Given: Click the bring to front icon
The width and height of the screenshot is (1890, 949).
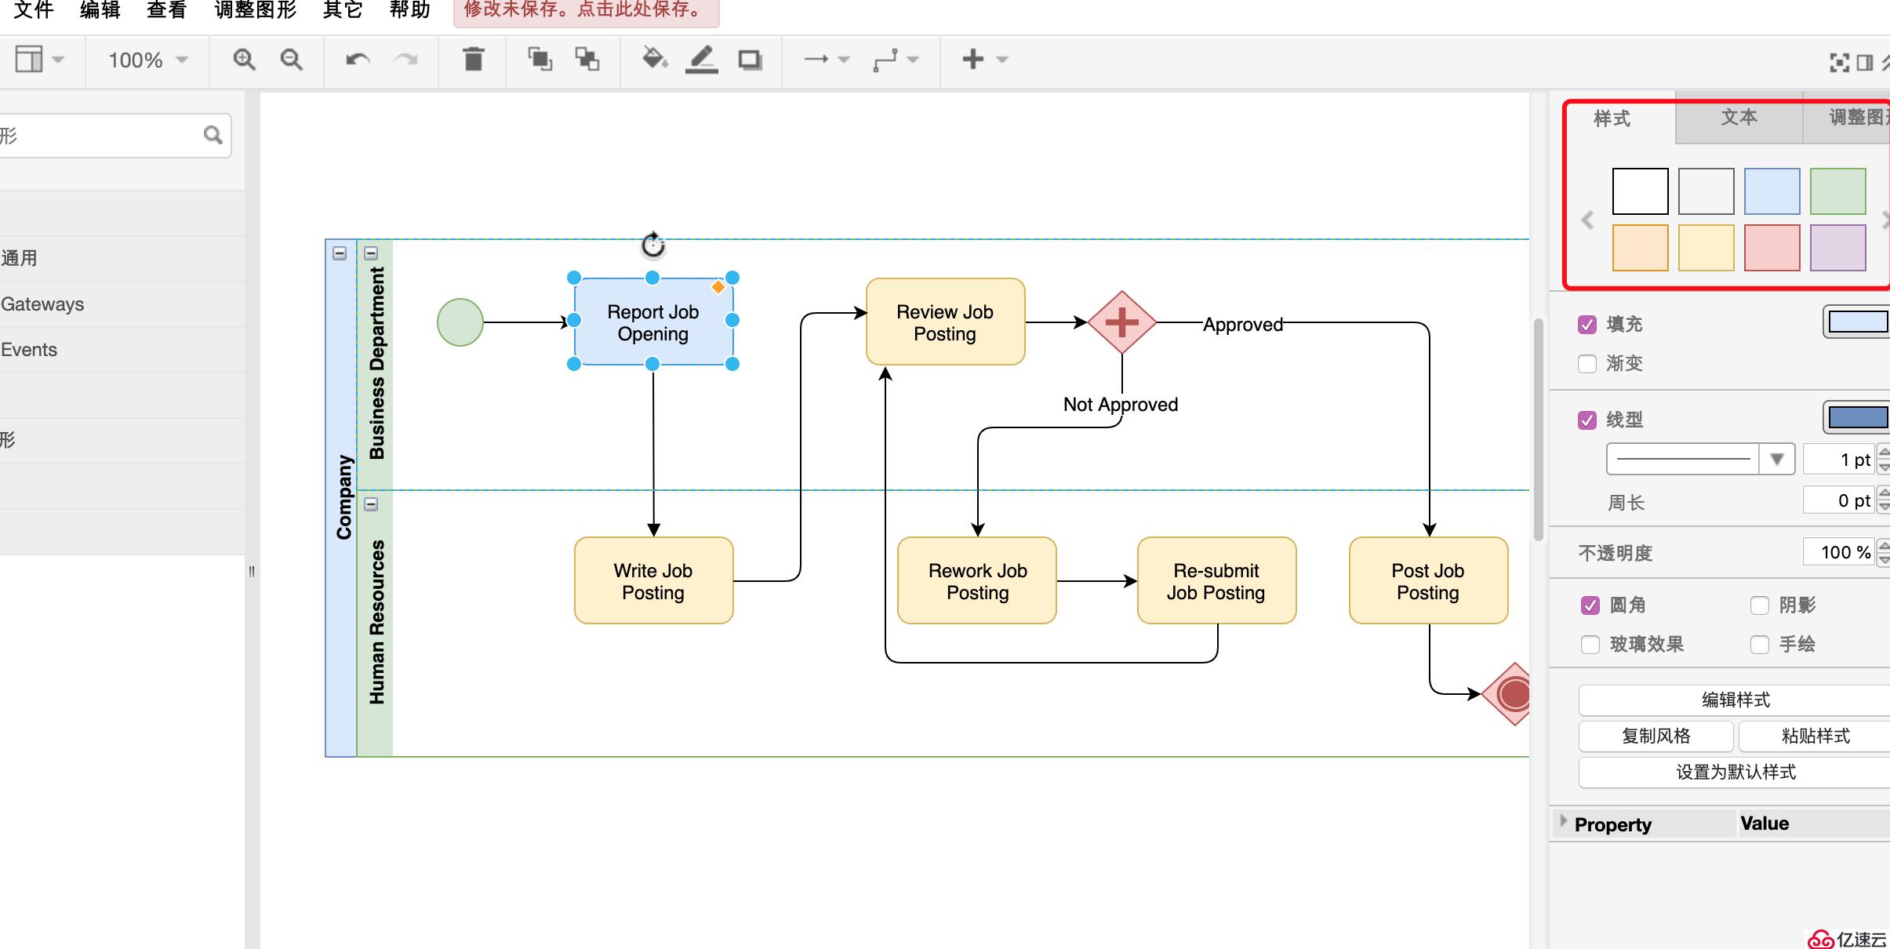Looking at the screenshot, I should pyautogui.click(x=540, y=60).
